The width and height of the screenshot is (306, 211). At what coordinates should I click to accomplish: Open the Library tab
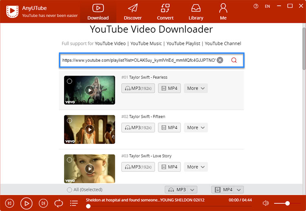(x=196, y=12)
